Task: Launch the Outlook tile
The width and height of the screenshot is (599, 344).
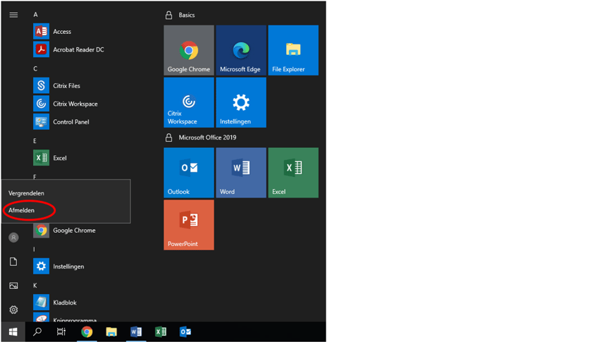Action: click(x=189, y=173)
